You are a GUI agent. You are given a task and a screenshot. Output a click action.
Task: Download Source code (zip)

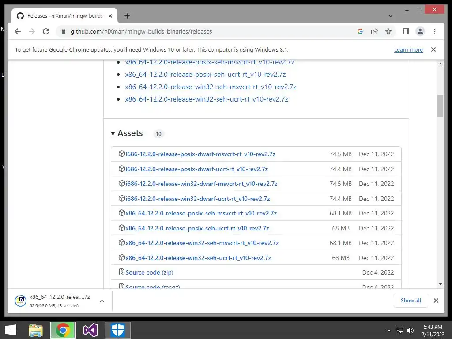click(149, 272)
